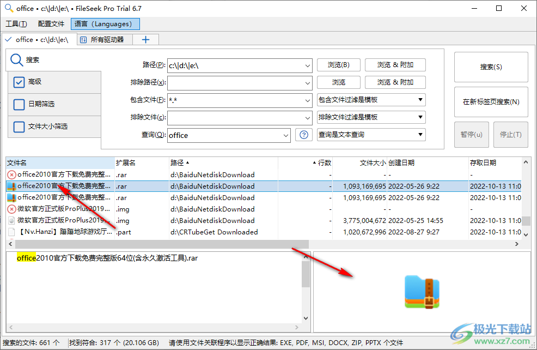Click the 暂停(u) button
Image resolution: width=537 pixels, height=350 pixels.
pyautogui.click(x=471, y=135)
